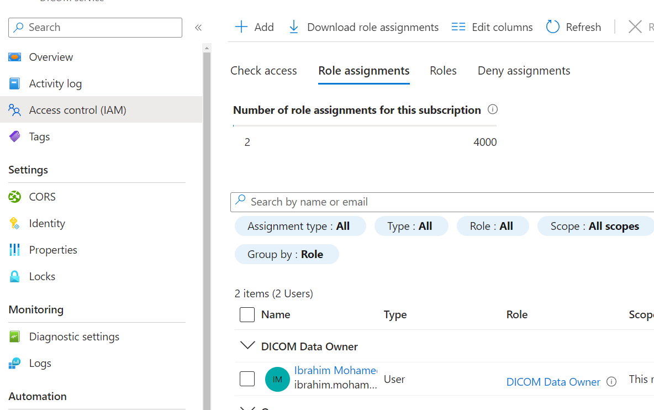The height and width of the screenshot is (410, 654).
Task: Click Download role assignments button
Action: pyautogui.click(x=364, y=27)
